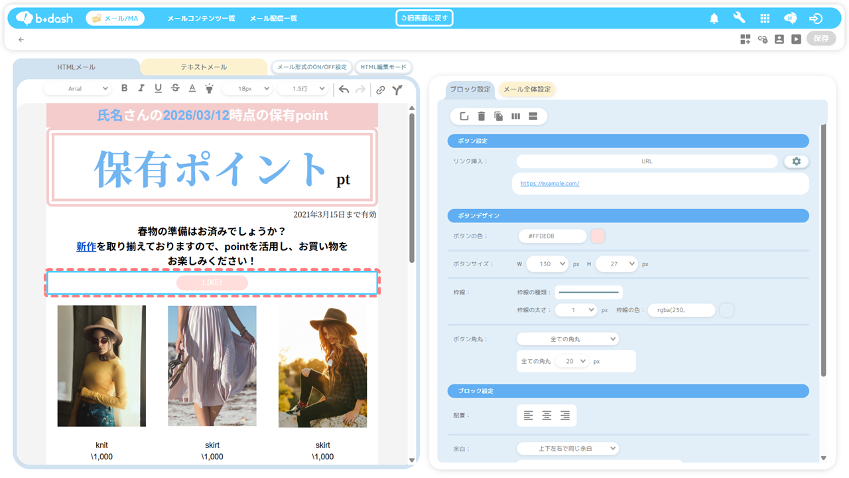Screen dimensions: 849x478
Task: Open the wrench settings icon
Action: [739, 19]
